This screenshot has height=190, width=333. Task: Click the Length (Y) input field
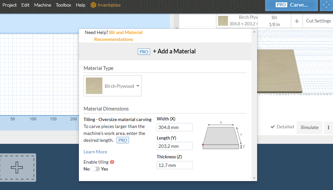tap(174, 146)
